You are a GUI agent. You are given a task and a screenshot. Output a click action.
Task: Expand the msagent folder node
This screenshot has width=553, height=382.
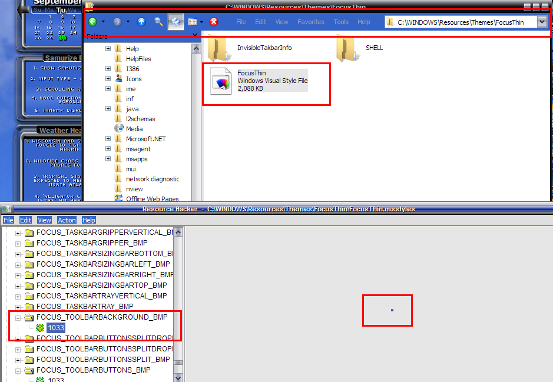coord(108,149)
